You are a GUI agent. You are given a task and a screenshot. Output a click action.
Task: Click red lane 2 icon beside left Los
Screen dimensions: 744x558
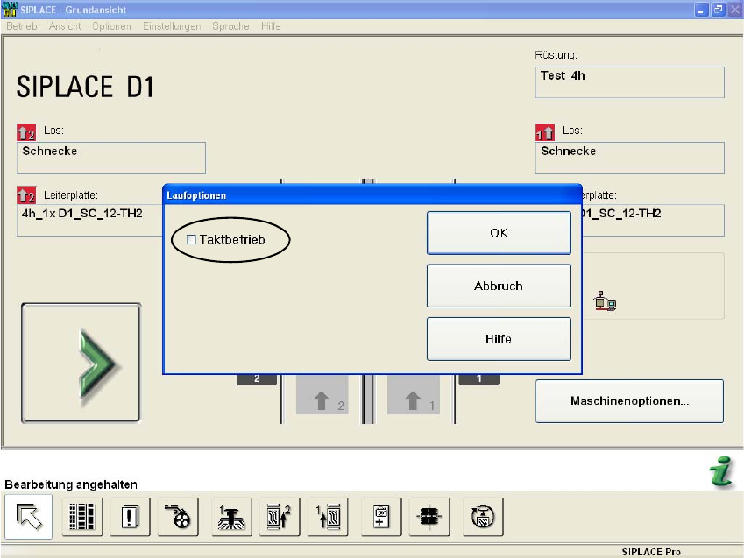(26, 132)
